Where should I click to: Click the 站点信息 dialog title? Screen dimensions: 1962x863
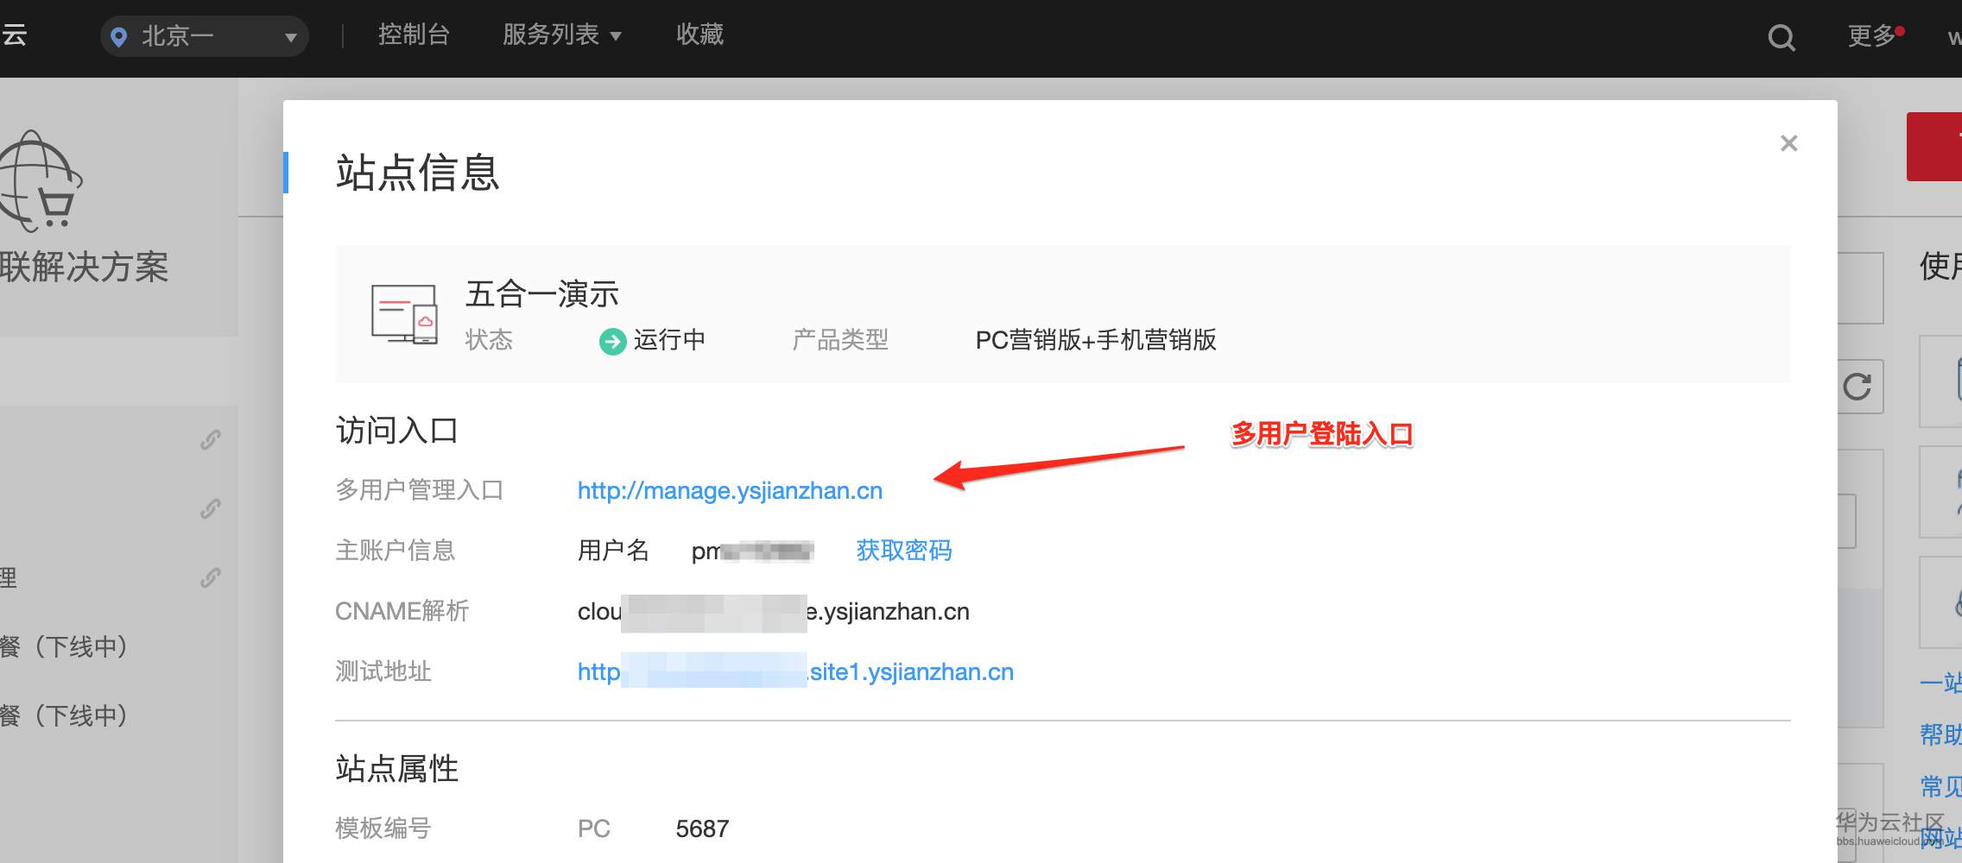coord(418,173)
